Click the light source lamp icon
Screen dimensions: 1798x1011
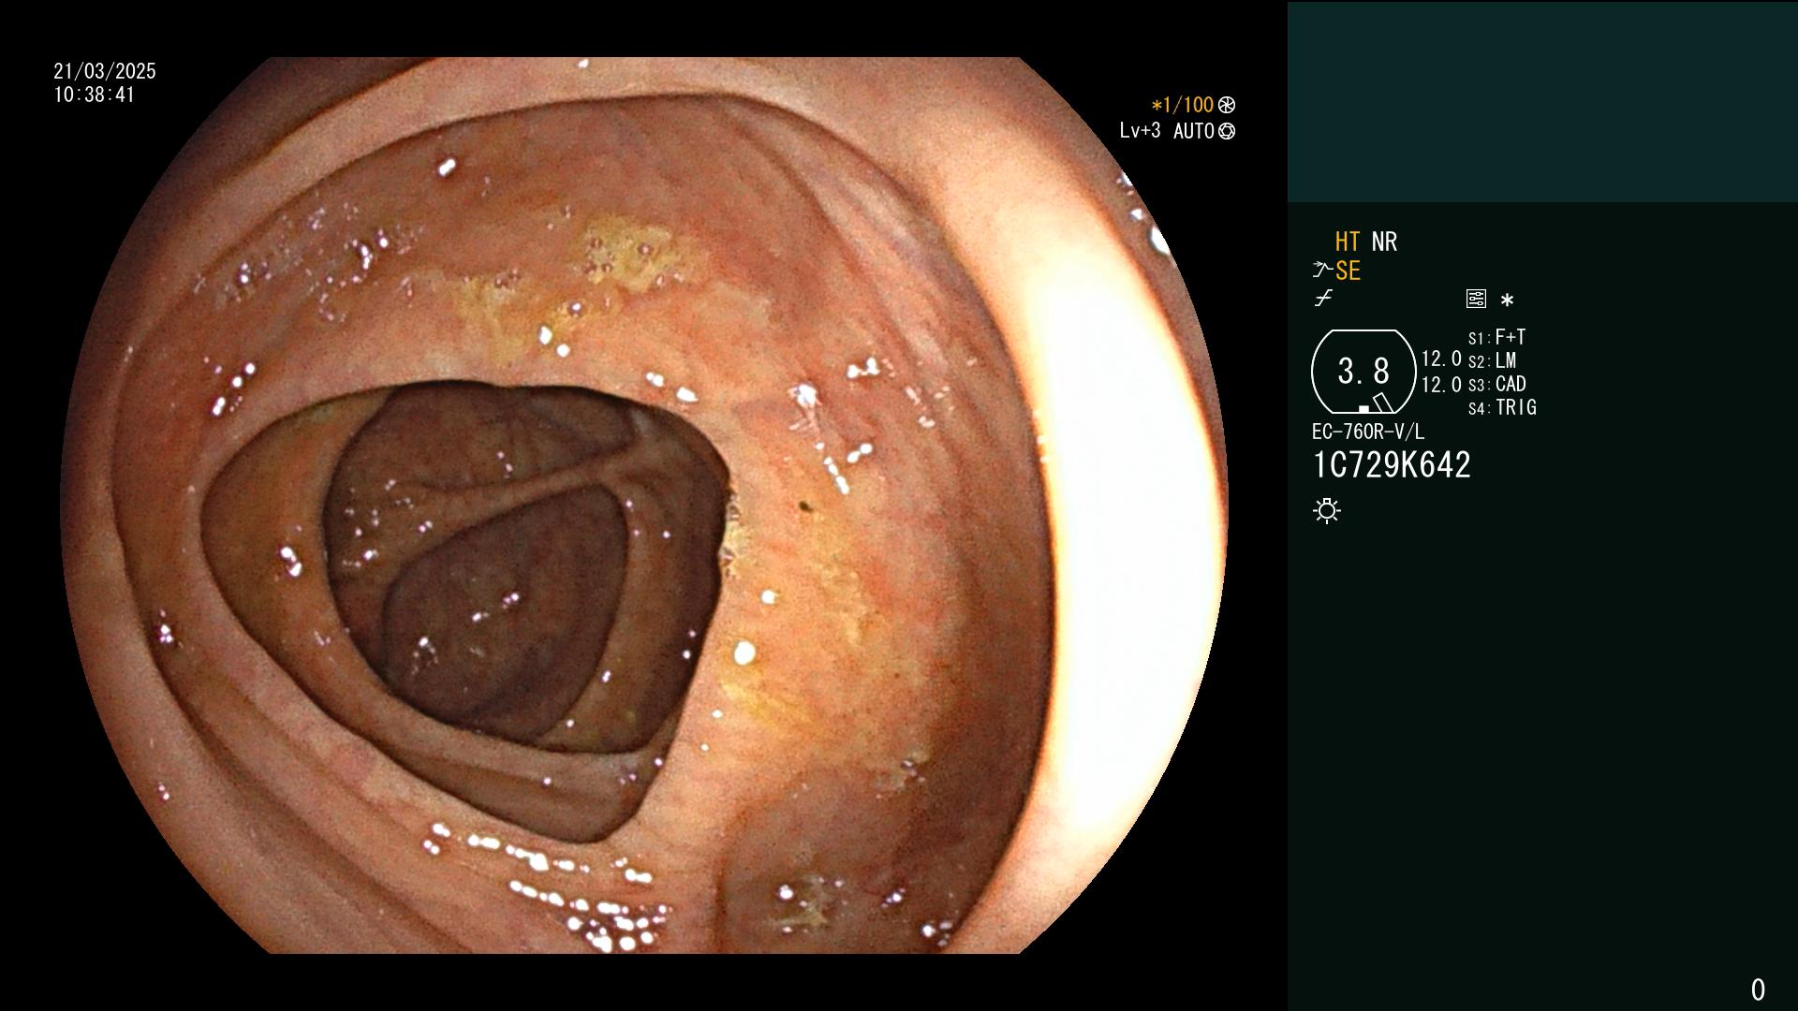pyautogui.click(x=1327, y=510)
